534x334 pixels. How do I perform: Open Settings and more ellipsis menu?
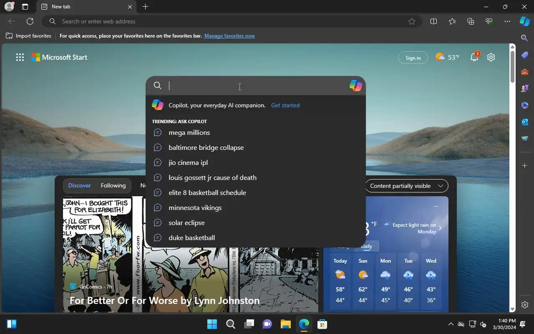[x=507, y=21]
